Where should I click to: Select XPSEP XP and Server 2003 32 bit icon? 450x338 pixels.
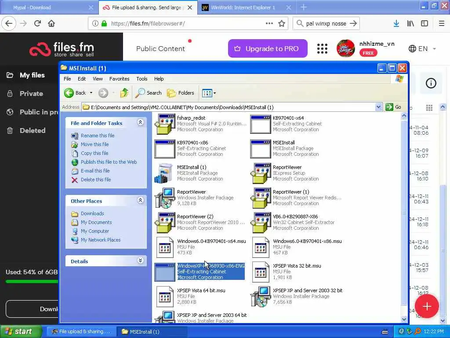click(x=261, y=297)
